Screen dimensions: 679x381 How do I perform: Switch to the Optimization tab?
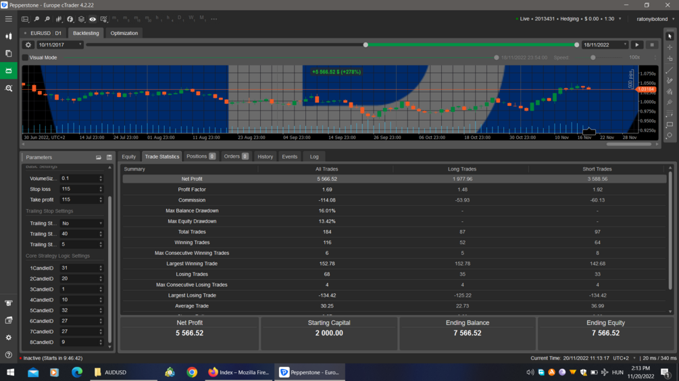tap(124, 33)
